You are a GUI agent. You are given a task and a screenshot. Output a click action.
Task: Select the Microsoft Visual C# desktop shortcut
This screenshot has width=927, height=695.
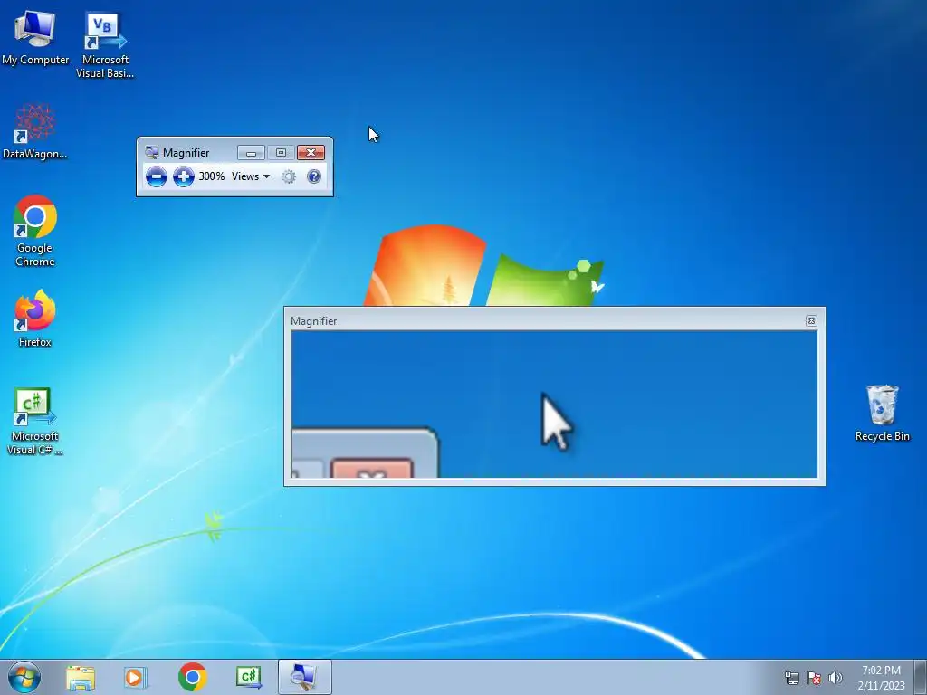(35, 421)
